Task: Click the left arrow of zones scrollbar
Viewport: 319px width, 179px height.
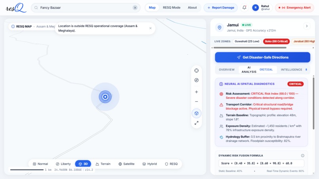Action: 212,48
